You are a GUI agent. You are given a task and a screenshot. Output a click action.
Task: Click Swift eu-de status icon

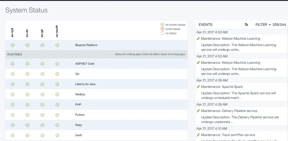(27, 135)
